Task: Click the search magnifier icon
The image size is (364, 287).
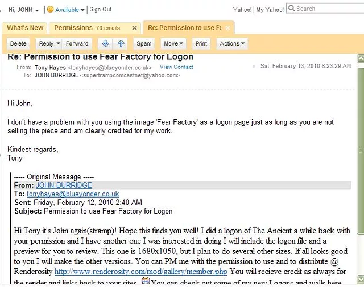Action: pos(291,9)
